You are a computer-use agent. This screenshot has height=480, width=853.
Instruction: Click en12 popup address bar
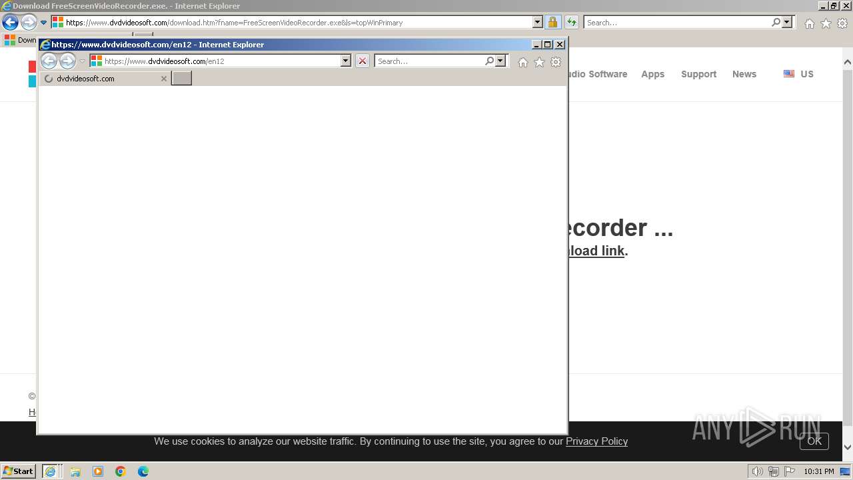tap(221, 61)
